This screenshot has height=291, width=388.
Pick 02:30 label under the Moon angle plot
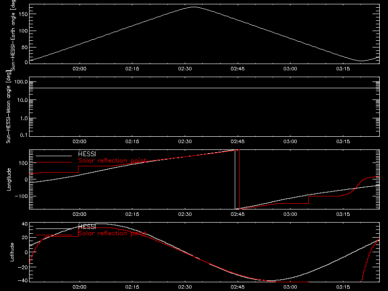185,142
